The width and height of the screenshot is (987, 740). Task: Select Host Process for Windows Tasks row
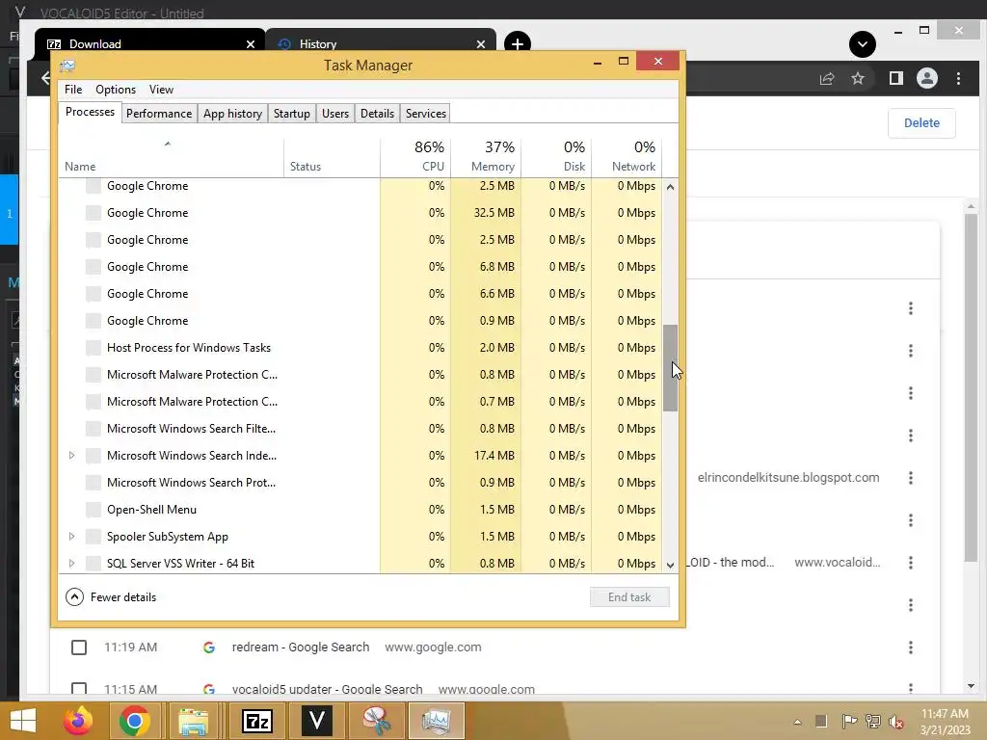[360, 347]
